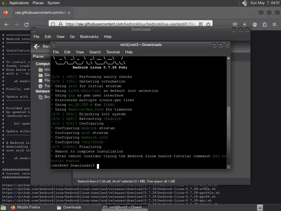Viewport: 281px width, 211px height.
Task: Click terminal scrollbar down arrow
Action: [229, 167]
